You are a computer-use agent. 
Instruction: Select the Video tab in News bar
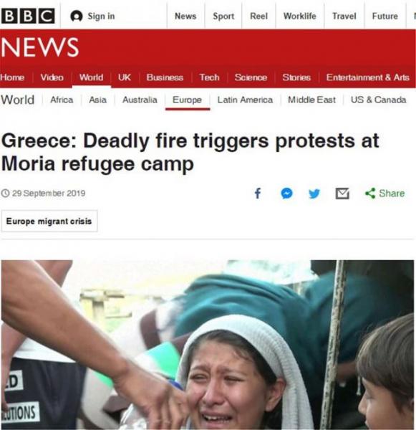[52, 77]
